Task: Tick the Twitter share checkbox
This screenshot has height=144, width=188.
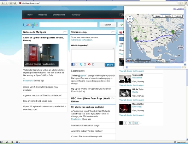Action: [x=85, y=64]
